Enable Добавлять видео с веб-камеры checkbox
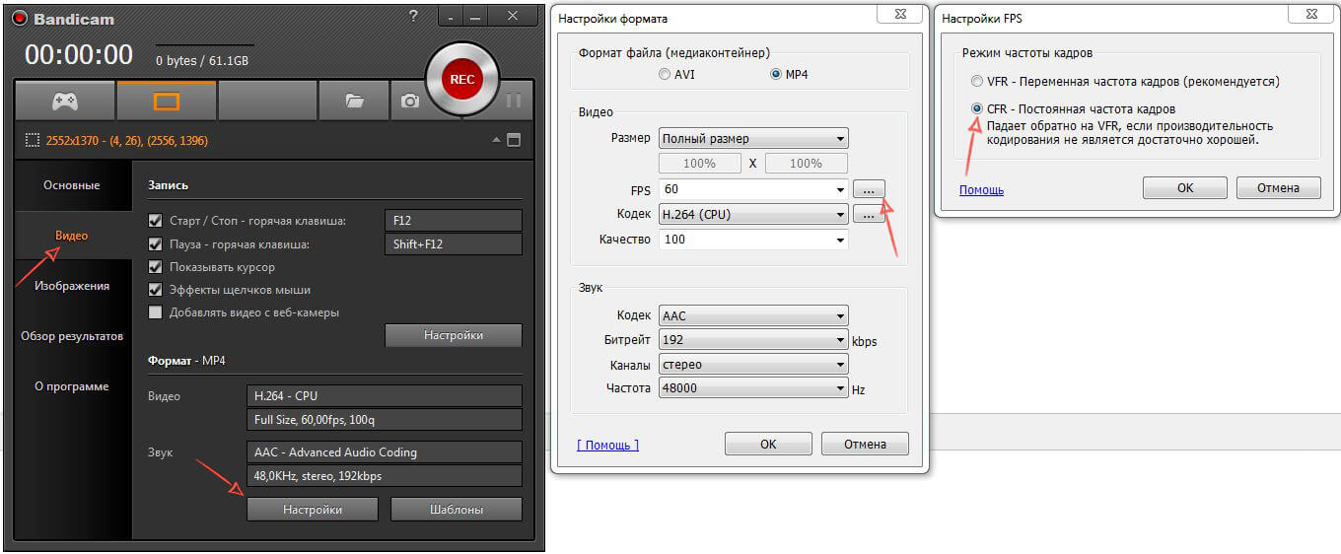This screenshot has height=554, width=1341. tap(155, 312)
